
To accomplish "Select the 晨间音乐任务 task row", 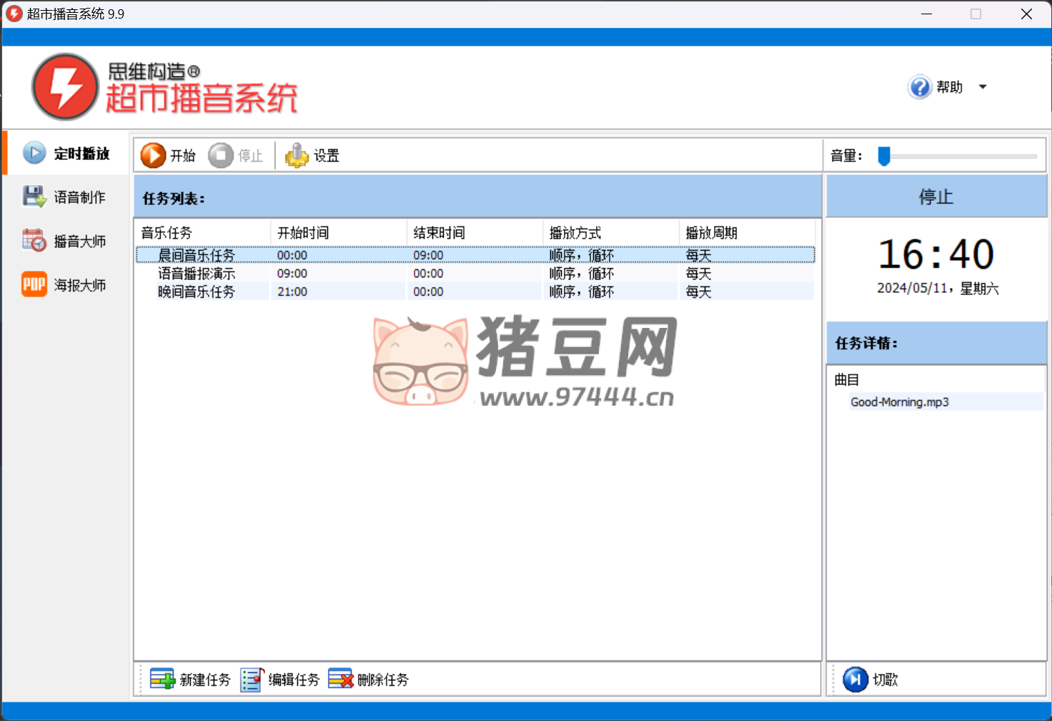I will [197, 255].
